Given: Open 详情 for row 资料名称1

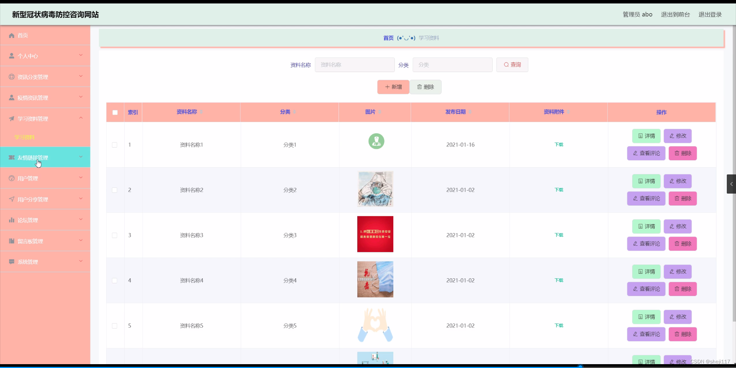Looking at the screenshot, I should click(646, 136).
